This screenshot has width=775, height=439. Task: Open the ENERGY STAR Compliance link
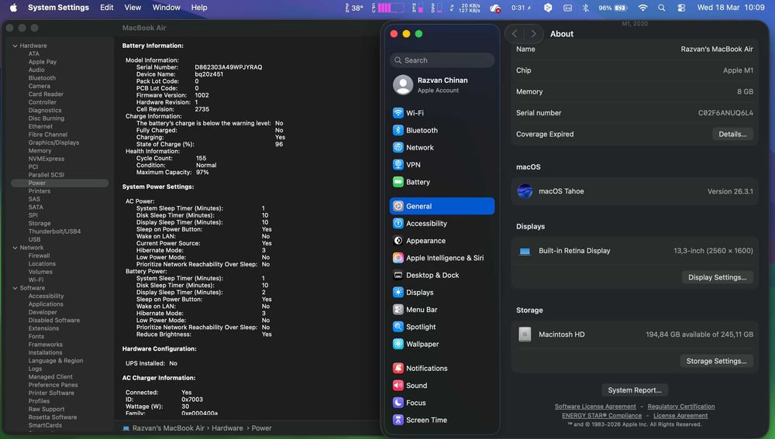coord(601,415)
